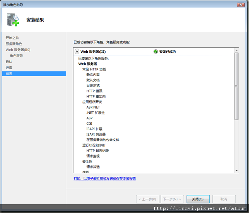This screenshot has height=213, width=249.
Task: Select 进度 step in sidebar
Action: click(9, 68)
